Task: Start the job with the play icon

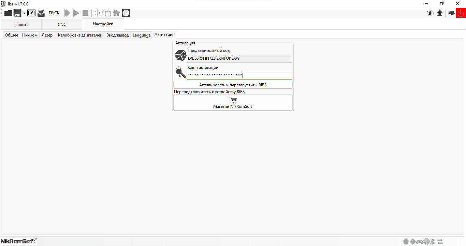Action: (x=76, y=13)
